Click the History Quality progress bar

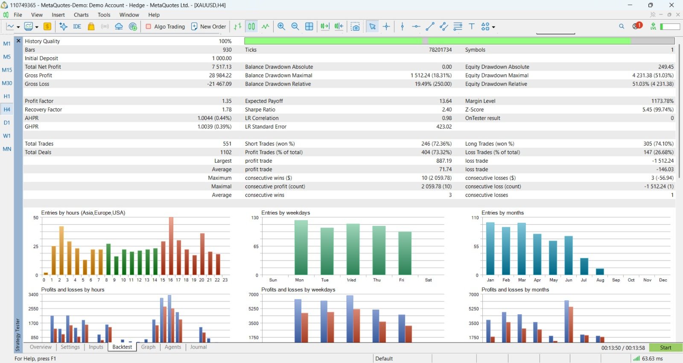tap(459, 41)
